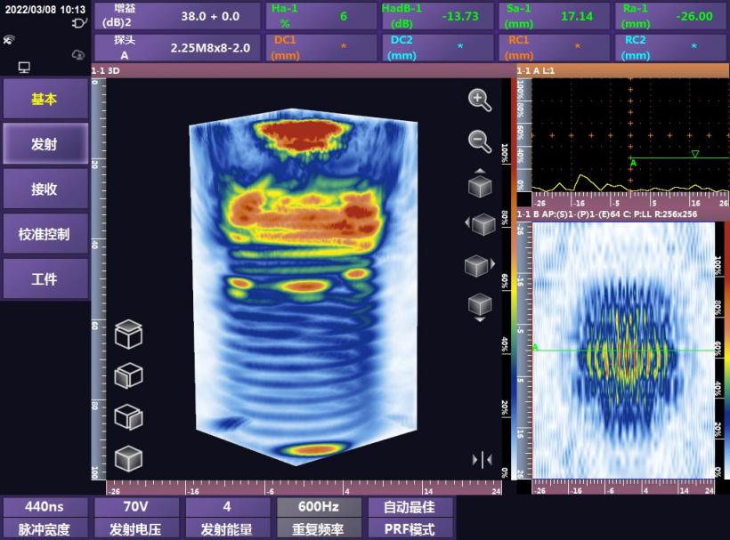
Task: Click the zoom in magnifier icon
Action: (x=480, y=100)
